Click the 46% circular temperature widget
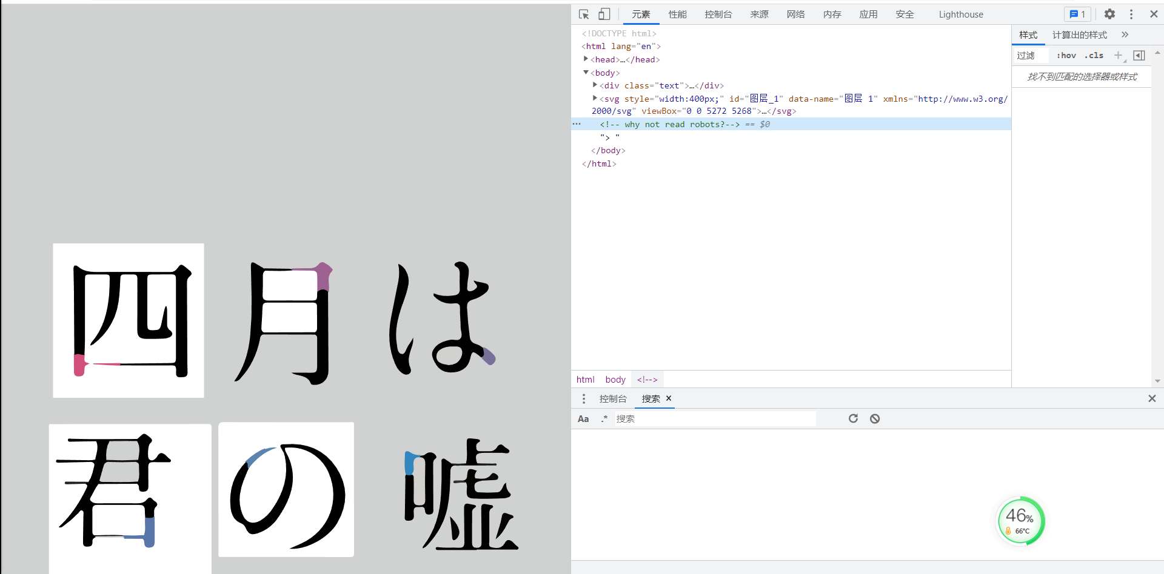Screen dimensions: 1164x574 (x=1022, y=521)
